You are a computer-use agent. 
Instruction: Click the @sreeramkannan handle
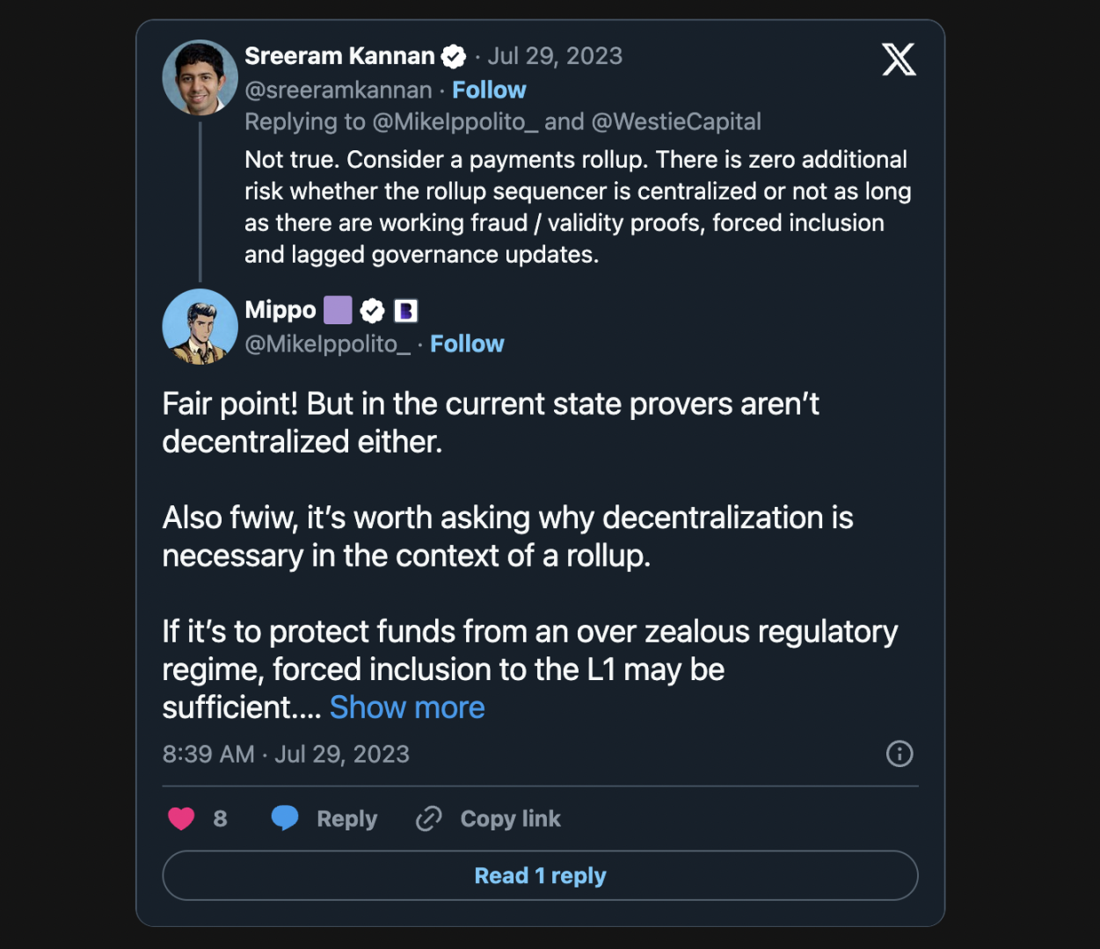point(339,91)
